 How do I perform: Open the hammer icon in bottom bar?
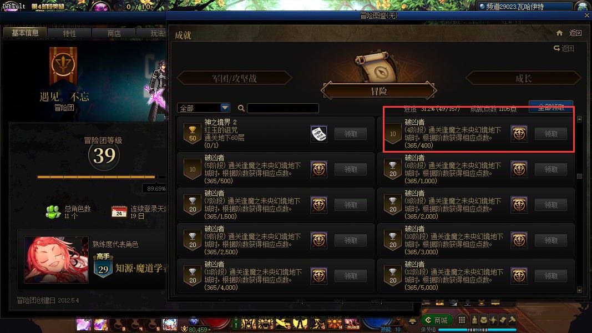pos(512,320)
